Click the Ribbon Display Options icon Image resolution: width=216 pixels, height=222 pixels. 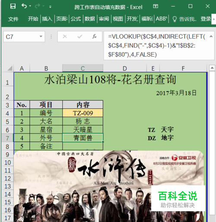(x=156, y=6)
